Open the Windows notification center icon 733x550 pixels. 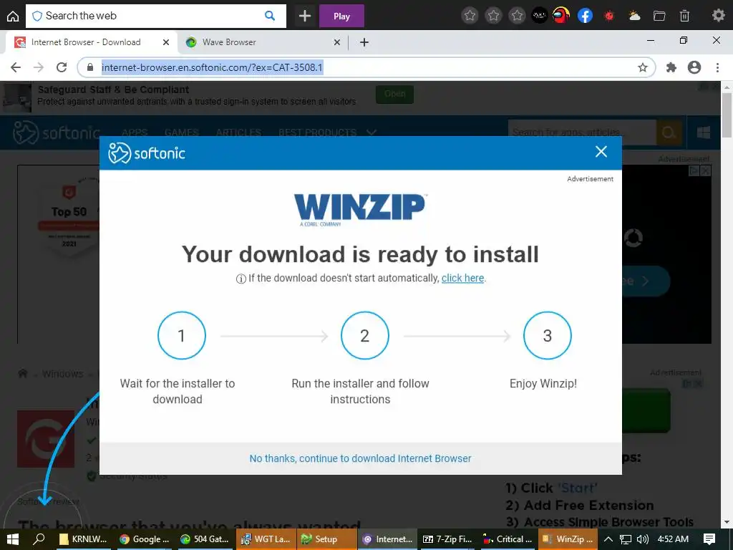coord(709,539)
